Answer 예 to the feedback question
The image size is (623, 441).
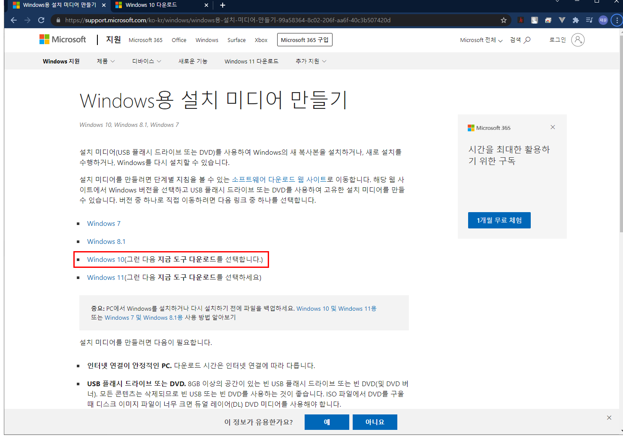[327, 422]
